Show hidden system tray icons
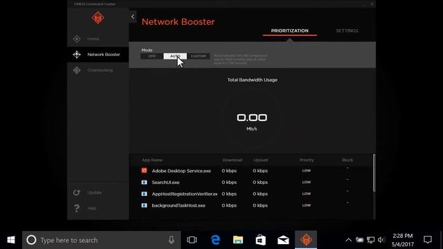The image size is (443, 249). (348, 240)
